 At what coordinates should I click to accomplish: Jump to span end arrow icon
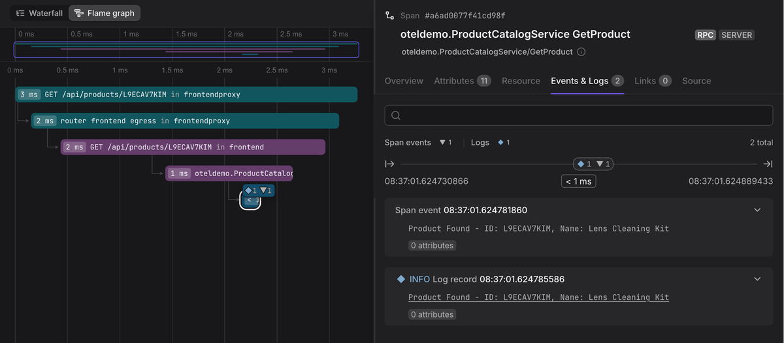(768, 164)
